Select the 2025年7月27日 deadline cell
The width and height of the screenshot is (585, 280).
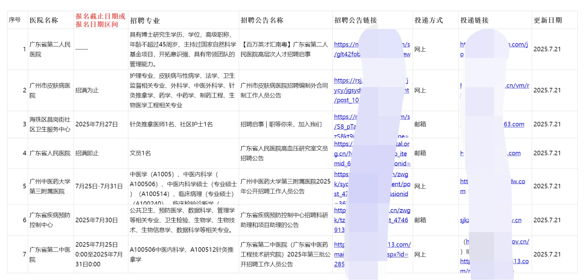coord(101,124)
